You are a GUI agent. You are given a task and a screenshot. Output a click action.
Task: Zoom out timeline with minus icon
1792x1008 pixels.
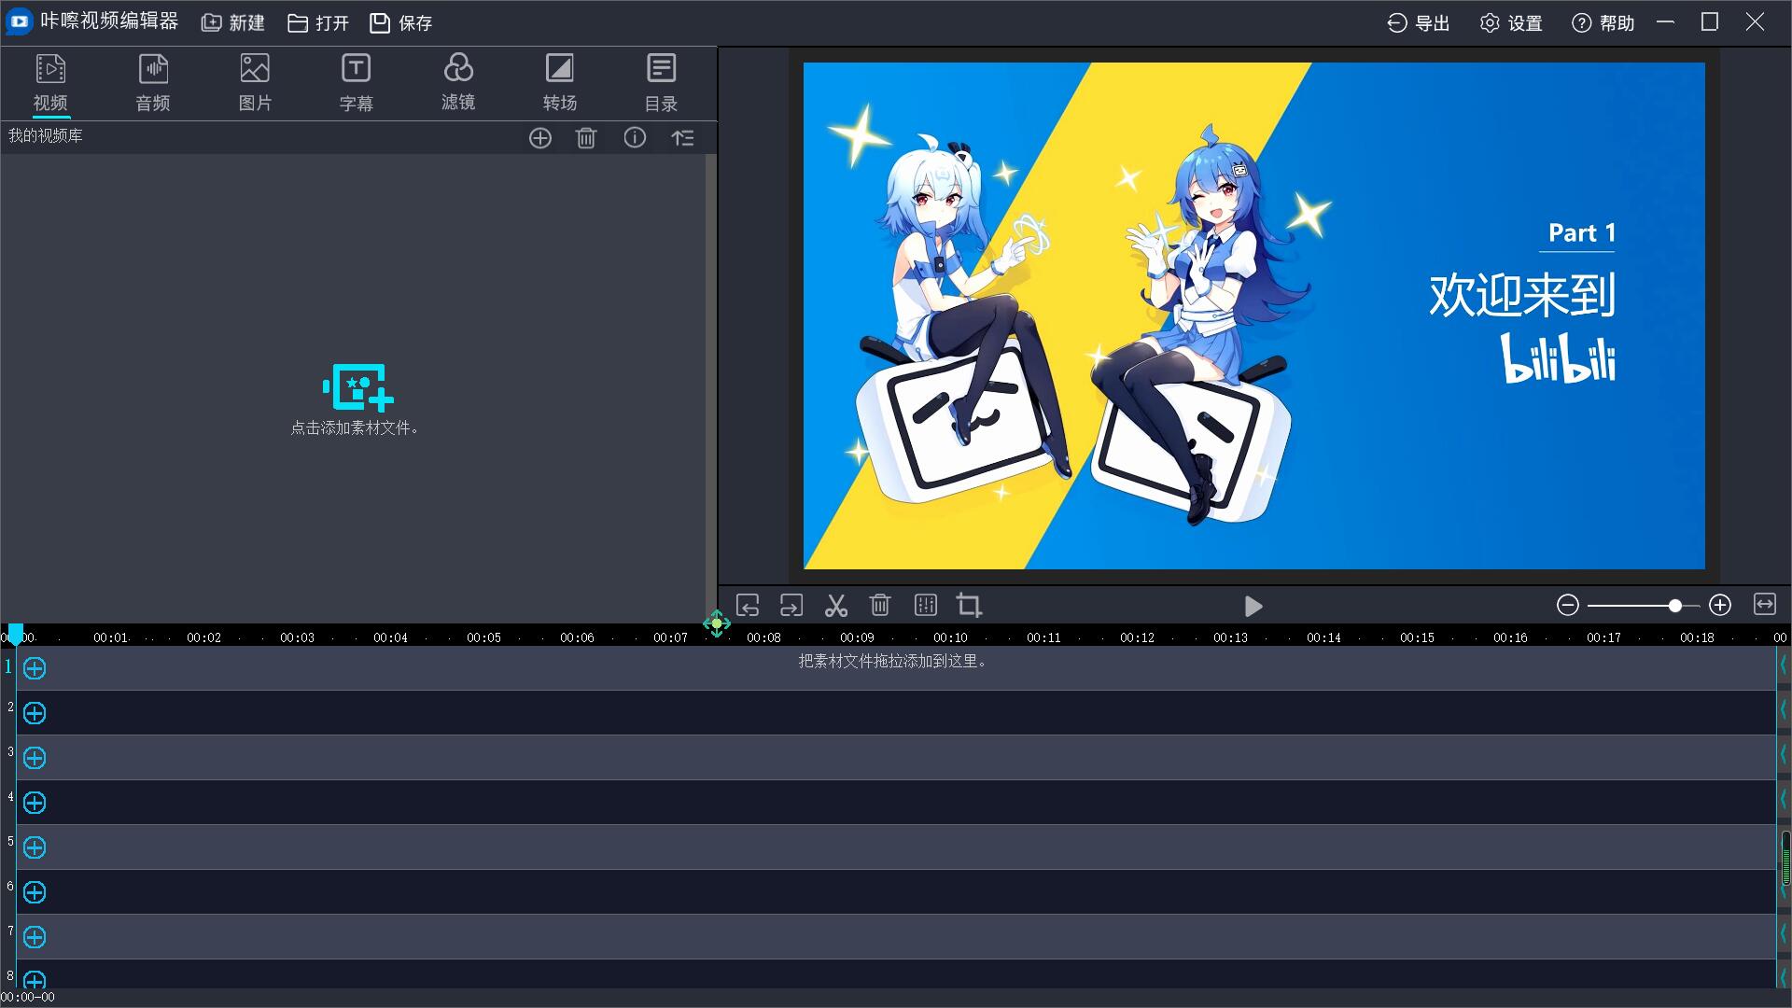1568,606
